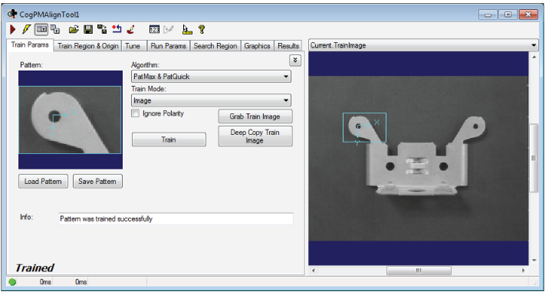Click the floppy disk save icon

point(88,29)
